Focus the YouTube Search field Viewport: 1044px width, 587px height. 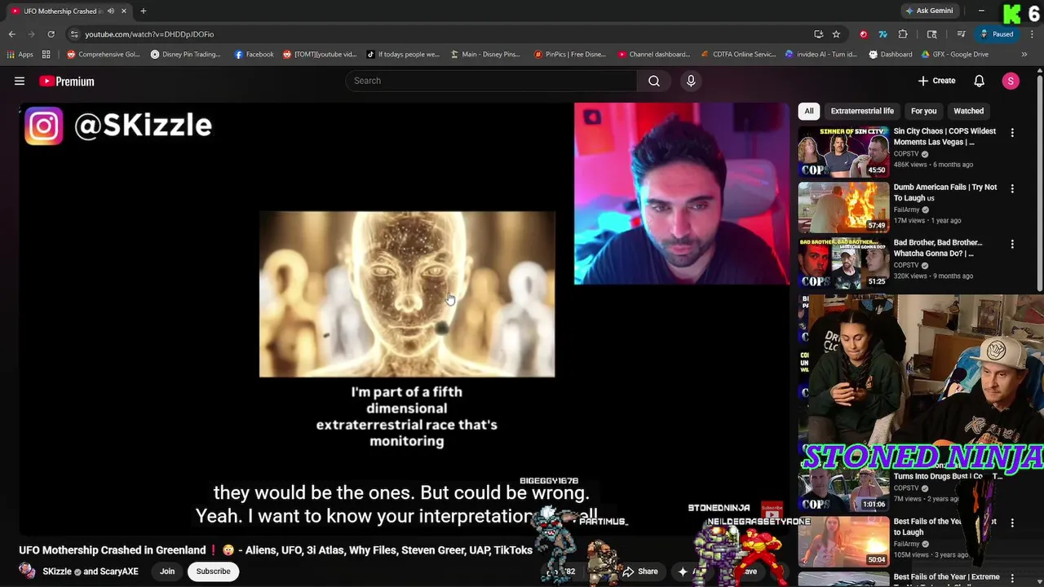[491, 81]
